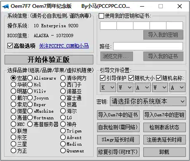This screenshot has width=190, height=161.
Task: Click 导入Oem7中的密钥 button
Action: pos(164,115)
